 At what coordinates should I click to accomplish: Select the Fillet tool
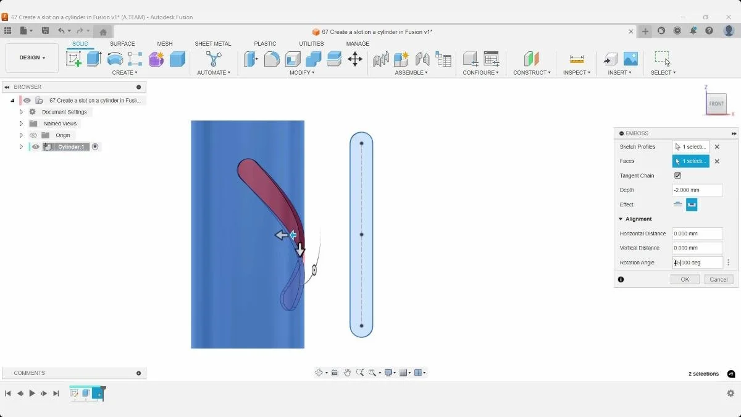(272, 59)
